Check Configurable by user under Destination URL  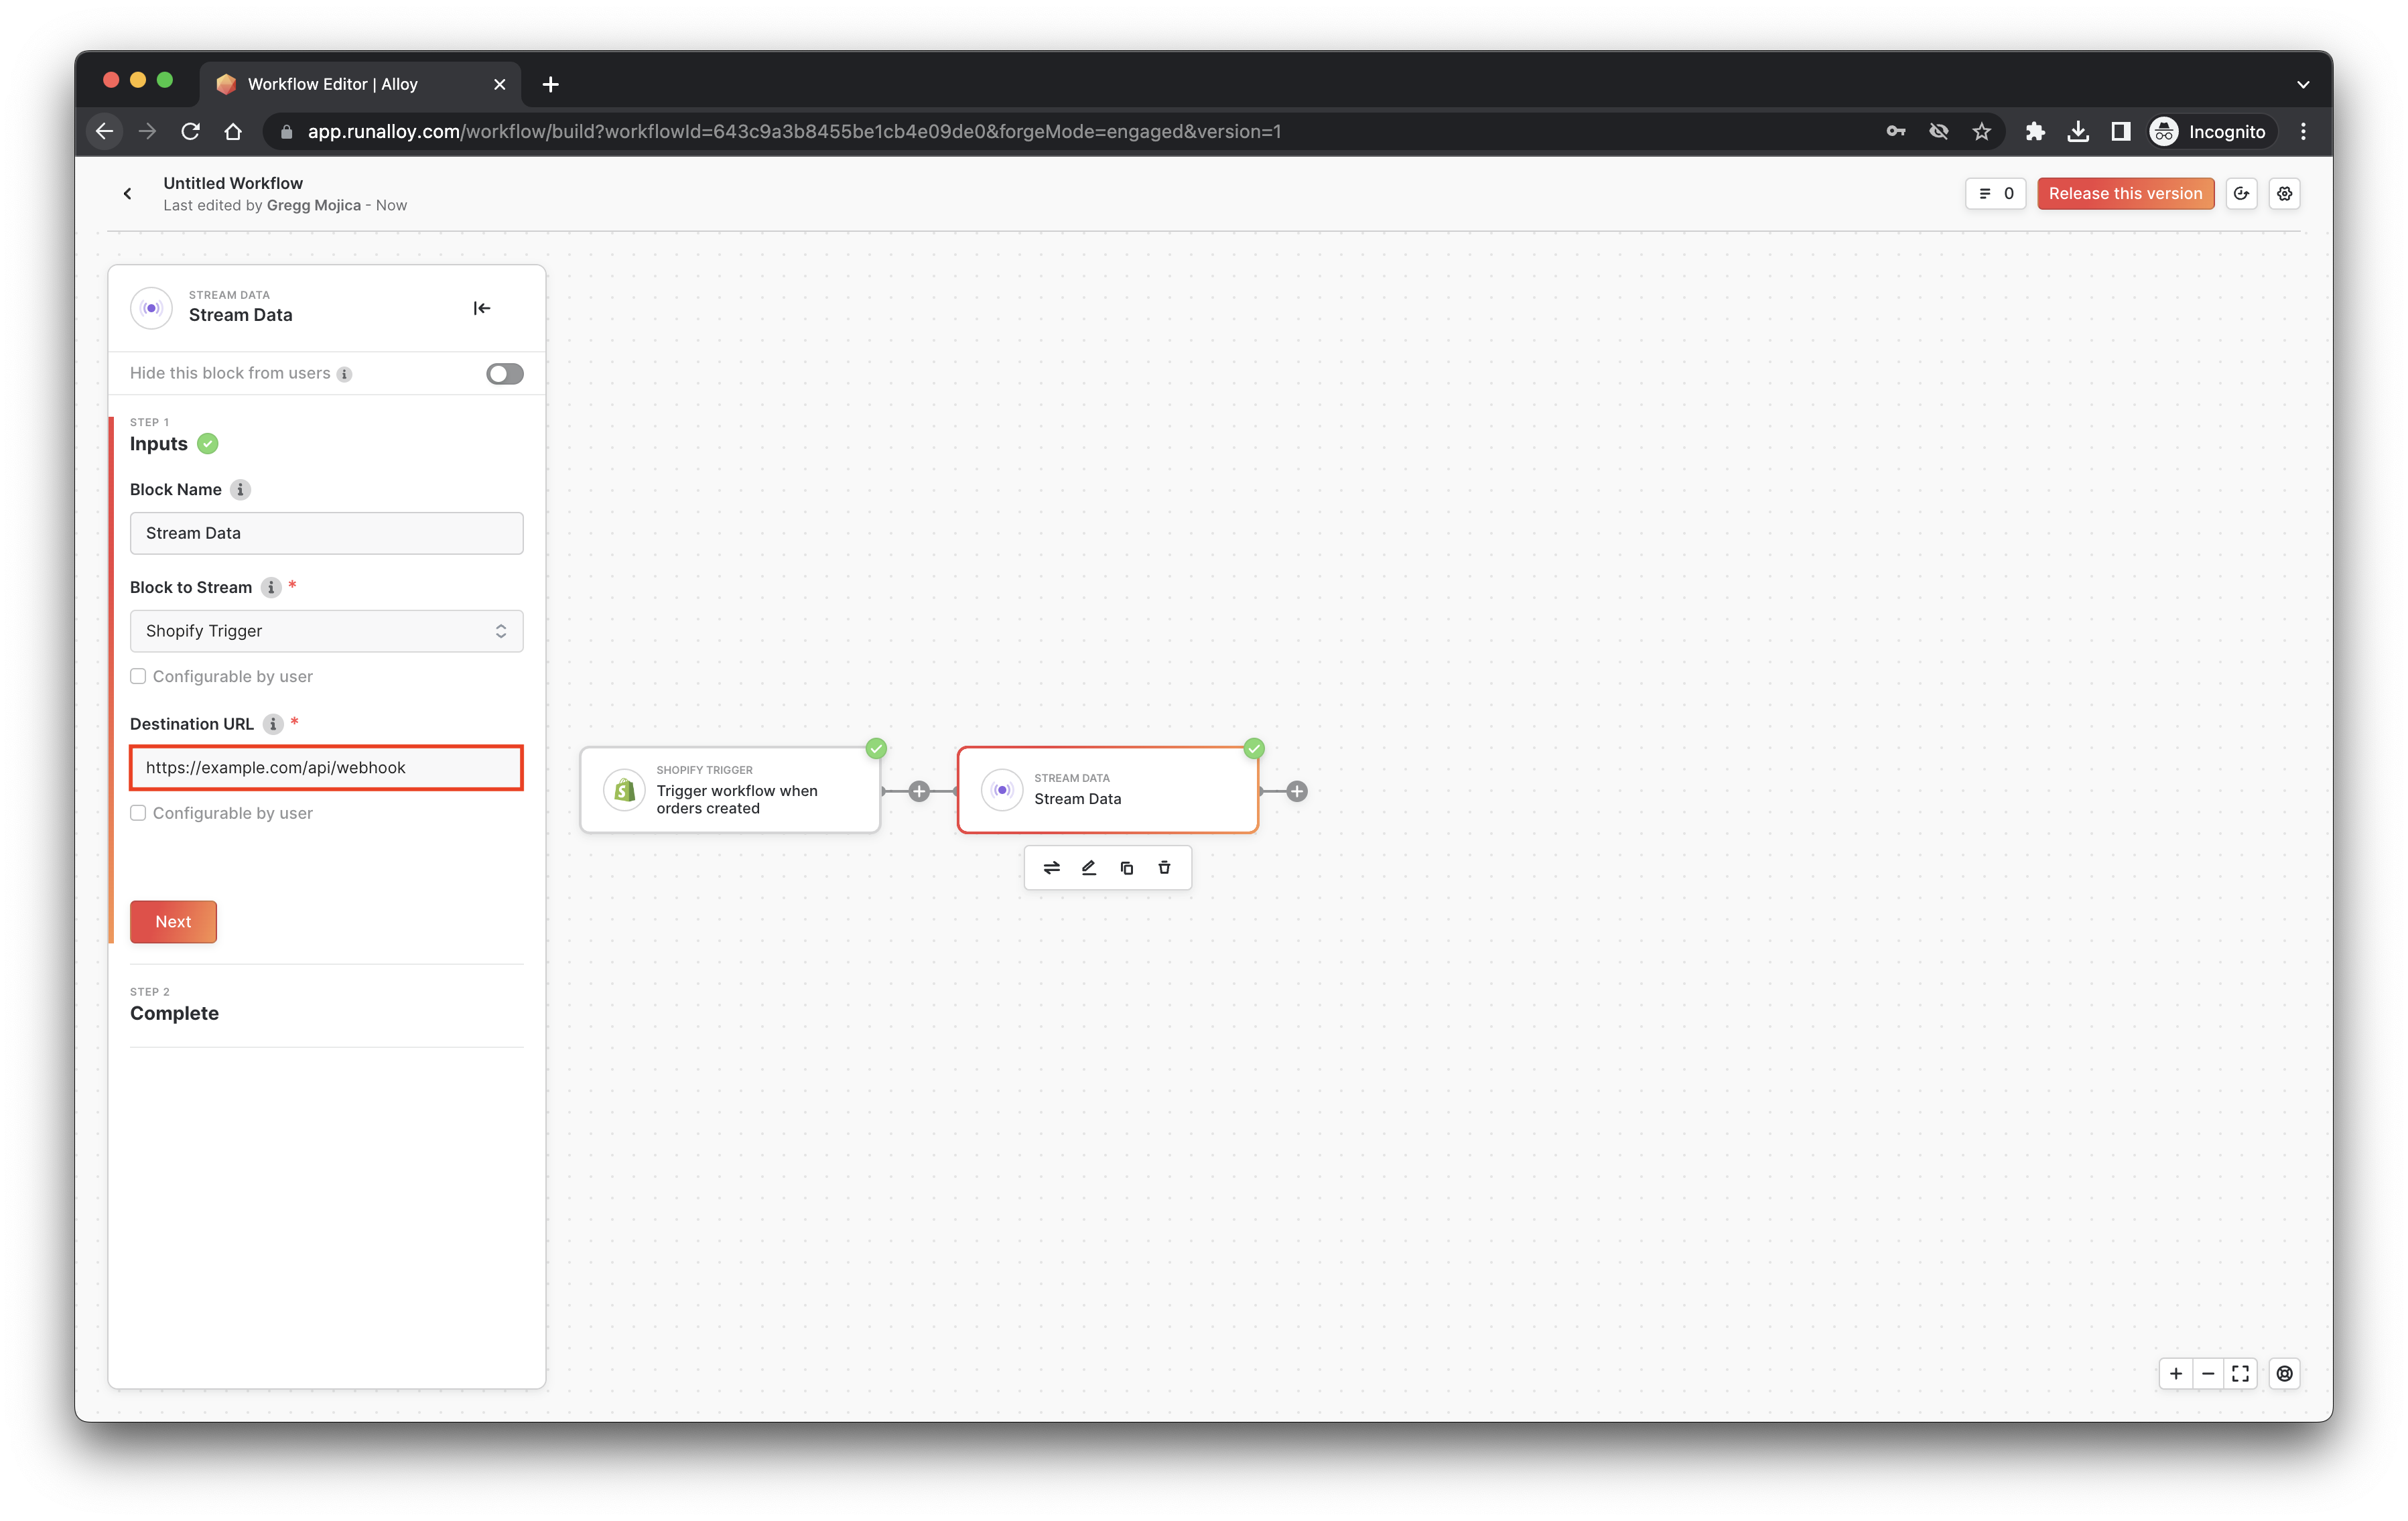139,813
